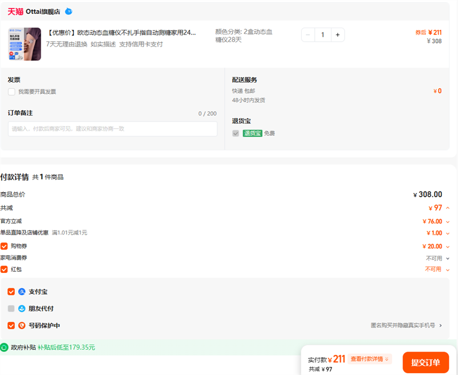This screenshot has width=458, height=375.
Task: Click the 号码保护中 shield icon
Action: (x=22, y=326)
